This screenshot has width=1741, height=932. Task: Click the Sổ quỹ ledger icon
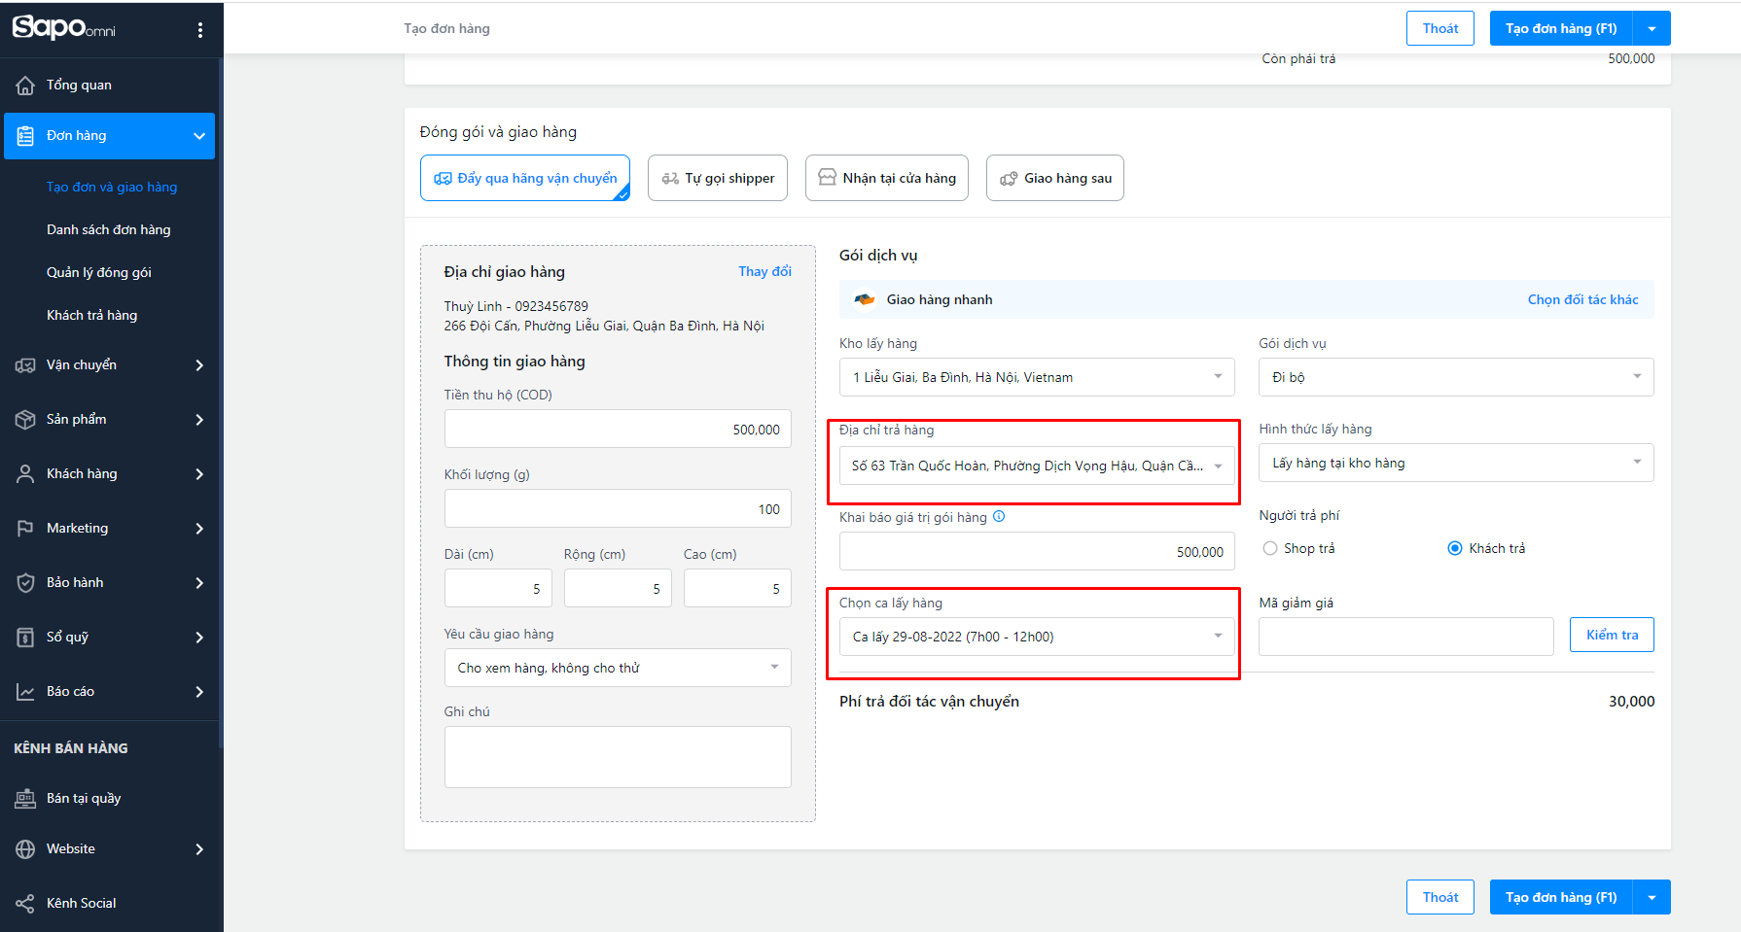tap(25, 638)
